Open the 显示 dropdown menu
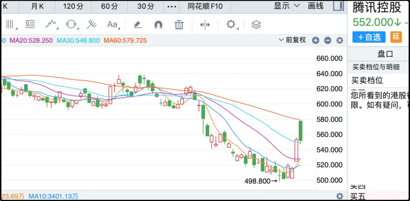Image resolution: width=410 pixels, height=201 pixels. click(287, 6)
